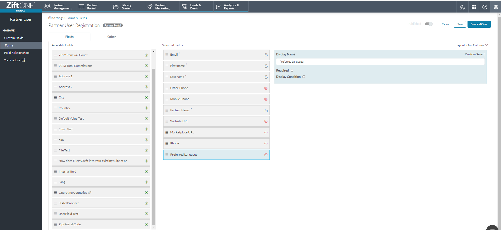Add the City field to form
This screenshot has height=230, width=501.
tap(147, 97)
